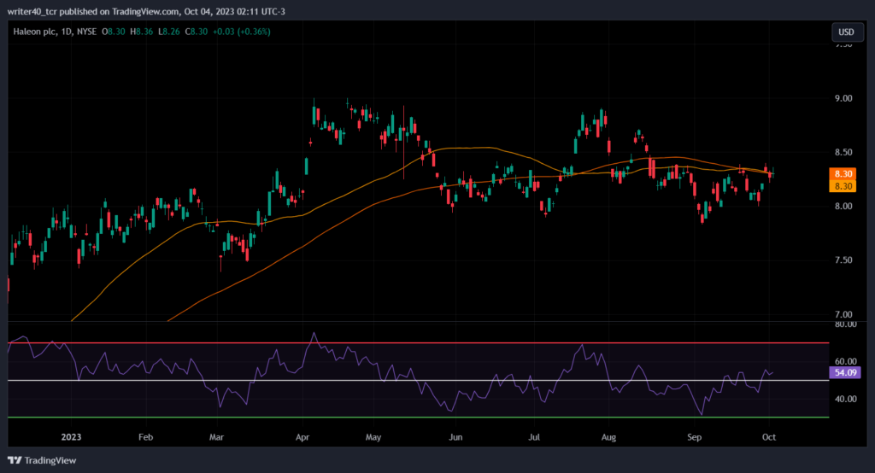Image resolution: width=875 pixels, height=473 pixels.
Task: Select the orange 8.30 price label
Action: click(x=843, y=174)
